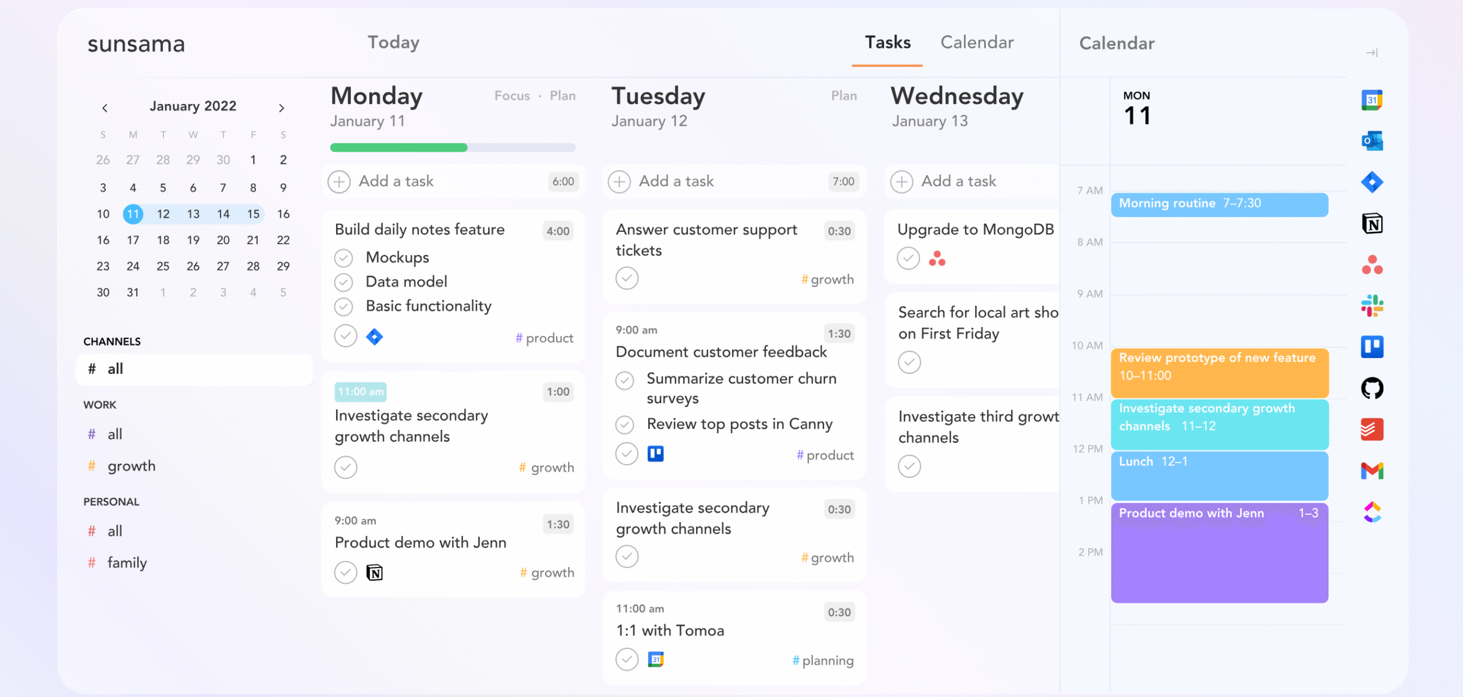Open Investigate secondary growth channels calendar event

pos(1220,424)
